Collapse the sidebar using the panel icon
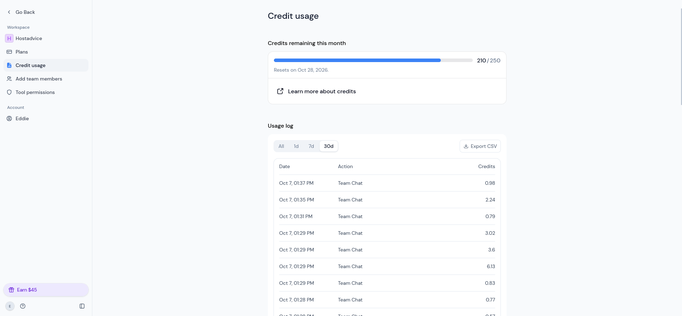 (82, 306)
